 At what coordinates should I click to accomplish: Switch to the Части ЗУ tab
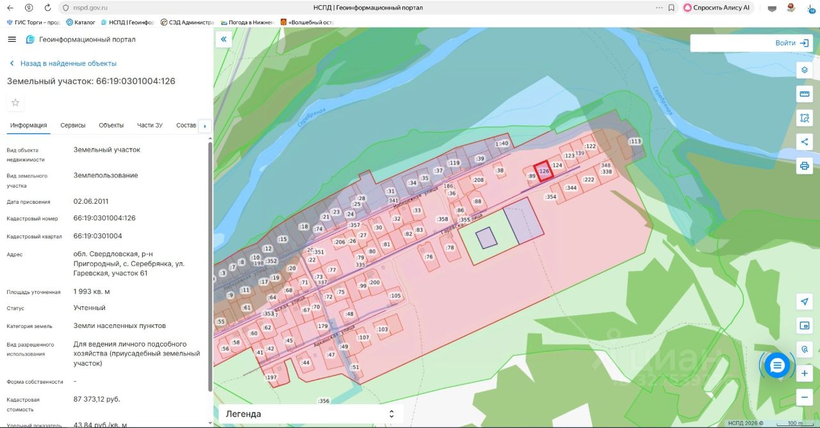(150, 126)
